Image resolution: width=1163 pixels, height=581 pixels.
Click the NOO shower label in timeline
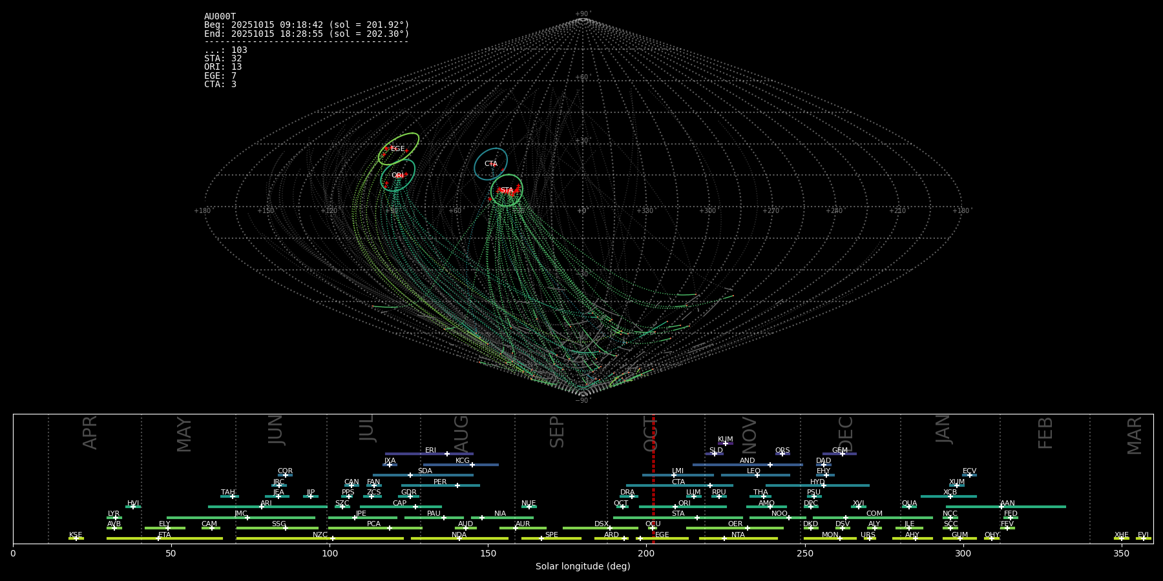pyautogui.click(x=779, y=514)
